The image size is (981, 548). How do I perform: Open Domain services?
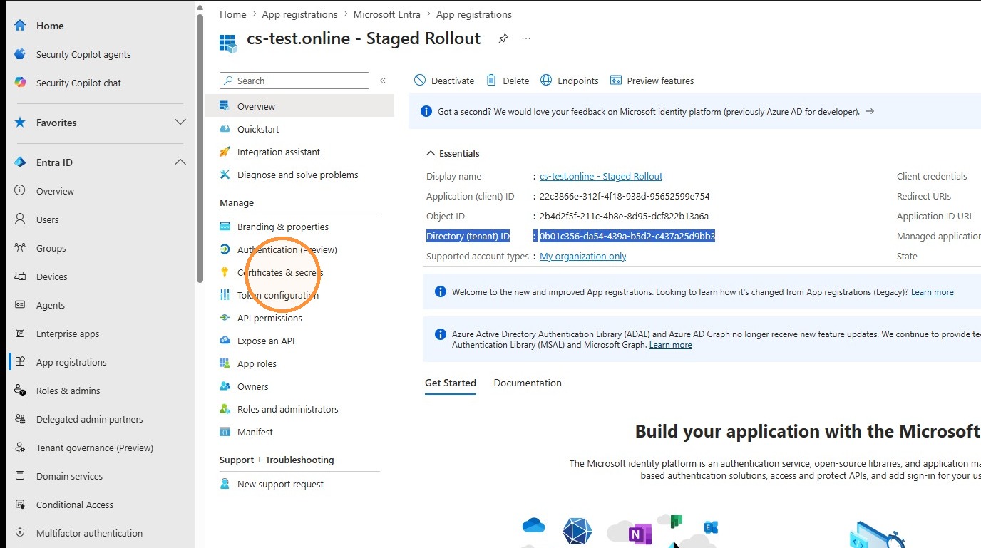(70, 476)
